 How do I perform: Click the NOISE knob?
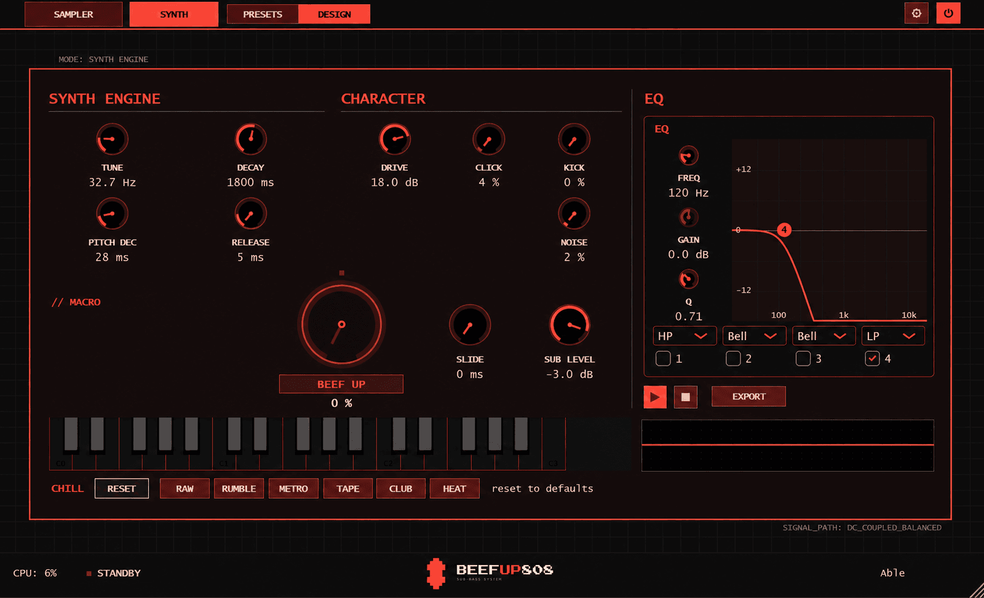coord(574,215)
